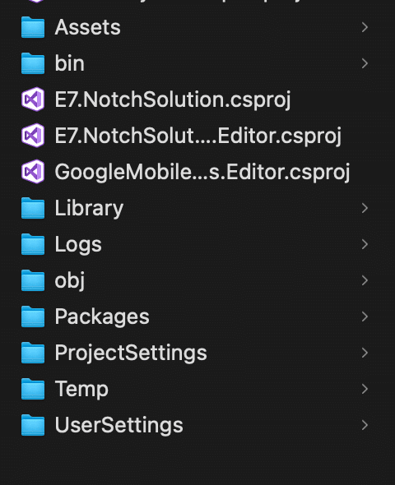Viewport: 395px width, 485px height.
Task: Select the Packages folder label
Action: [x=102, y=317]
